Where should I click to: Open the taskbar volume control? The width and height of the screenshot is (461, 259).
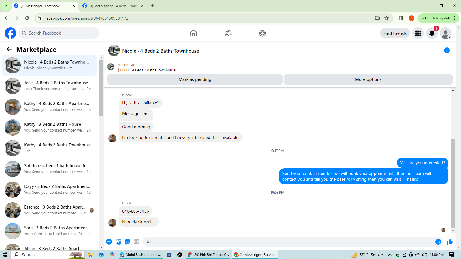(424, 255)
